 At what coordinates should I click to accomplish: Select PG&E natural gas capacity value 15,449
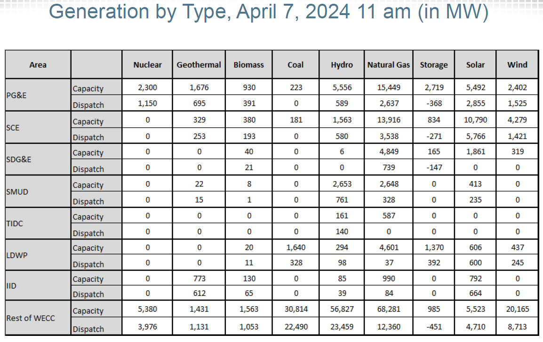coord(389,87)
